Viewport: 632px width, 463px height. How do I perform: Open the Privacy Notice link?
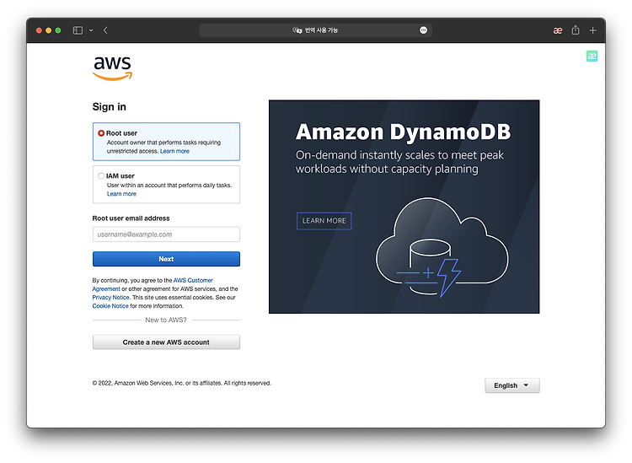click(x=111, y=298)
